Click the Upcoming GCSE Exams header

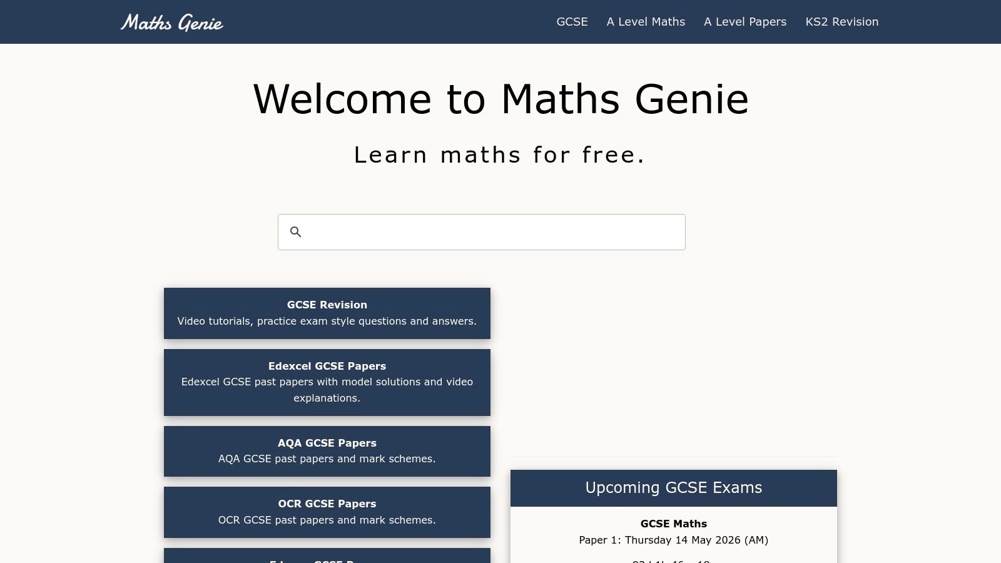click(x=674, y=488)
